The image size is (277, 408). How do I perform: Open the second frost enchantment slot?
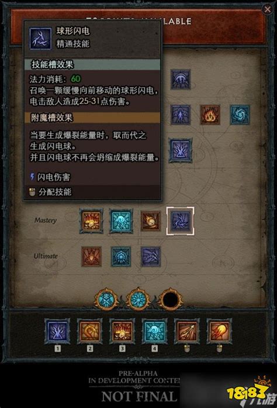tap(138, 299)
